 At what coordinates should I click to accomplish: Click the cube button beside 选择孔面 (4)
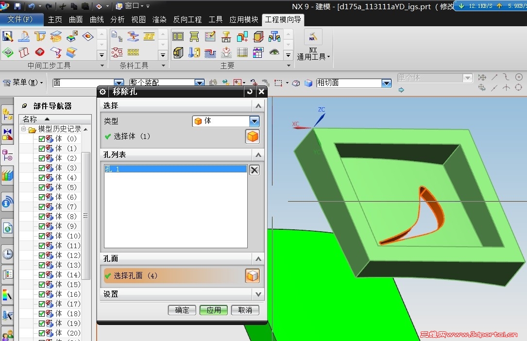pyautogui.click(x=253, y=276)
